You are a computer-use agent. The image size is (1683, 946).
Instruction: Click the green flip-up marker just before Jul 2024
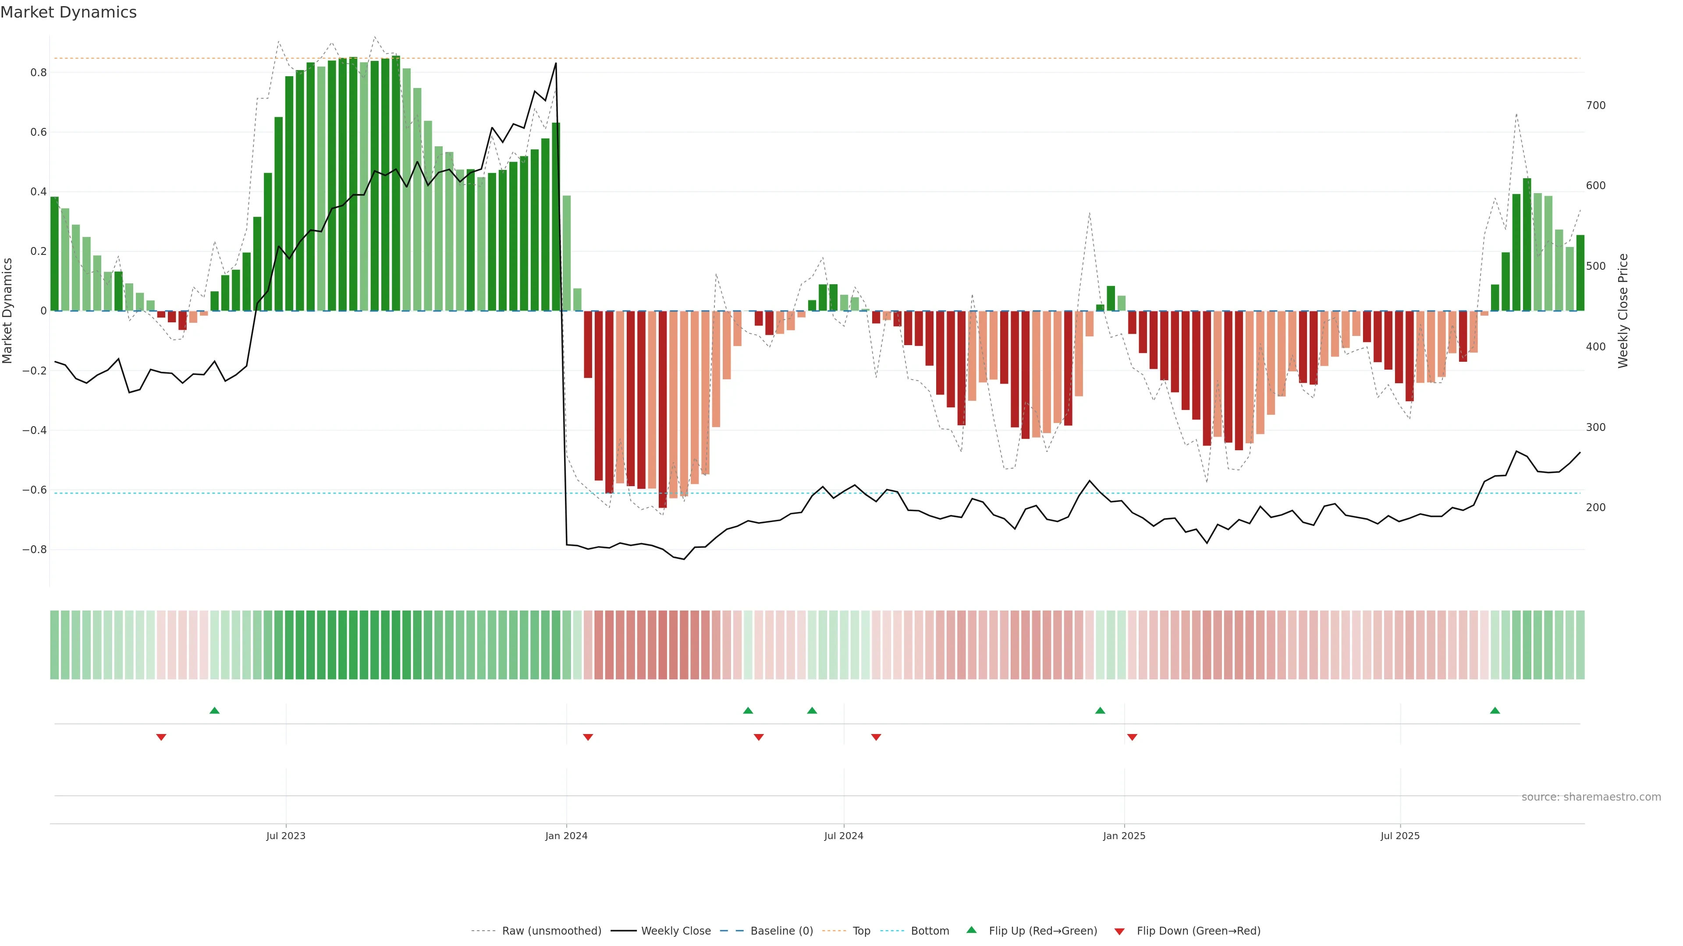click(x=812, y=710)
